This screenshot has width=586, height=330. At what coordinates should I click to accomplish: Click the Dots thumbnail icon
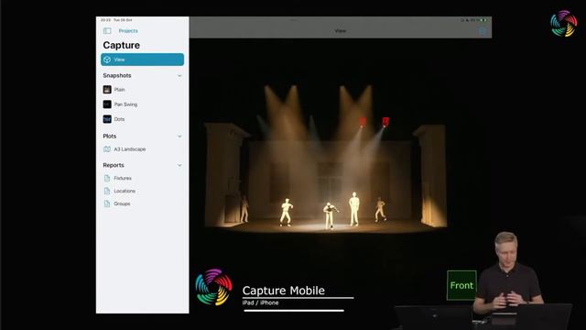coord(107,119)
